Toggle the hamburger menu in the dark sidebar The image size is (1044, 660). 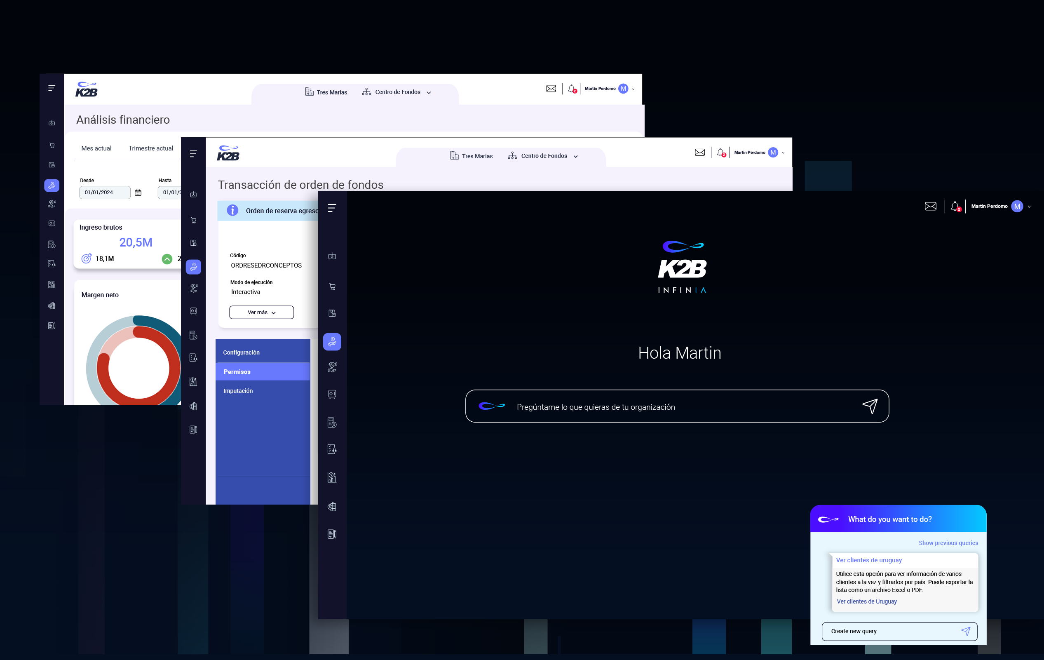click(332, 208)
